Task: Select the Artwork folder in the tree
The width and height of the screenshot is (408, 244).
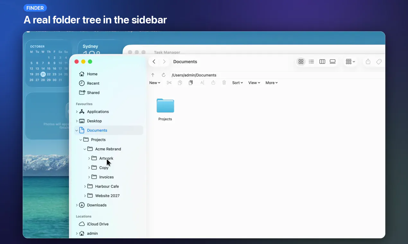Action: [106, 158]
